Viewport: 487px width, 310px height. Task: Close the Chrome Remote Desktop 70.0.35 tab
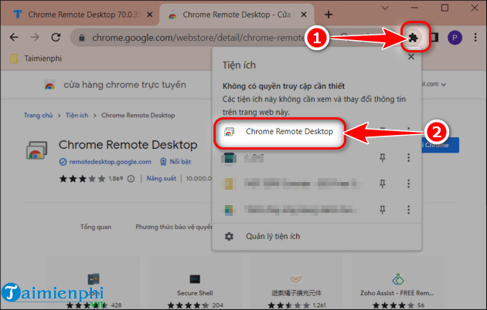150,15
